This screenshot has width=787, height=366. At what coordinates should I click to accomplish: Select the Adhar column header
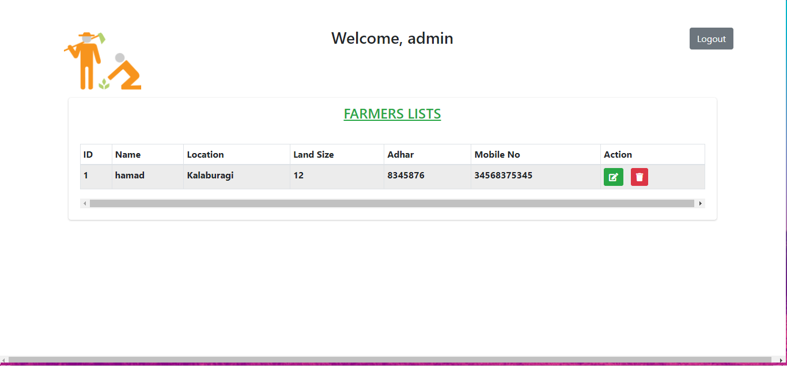(400, 154)
